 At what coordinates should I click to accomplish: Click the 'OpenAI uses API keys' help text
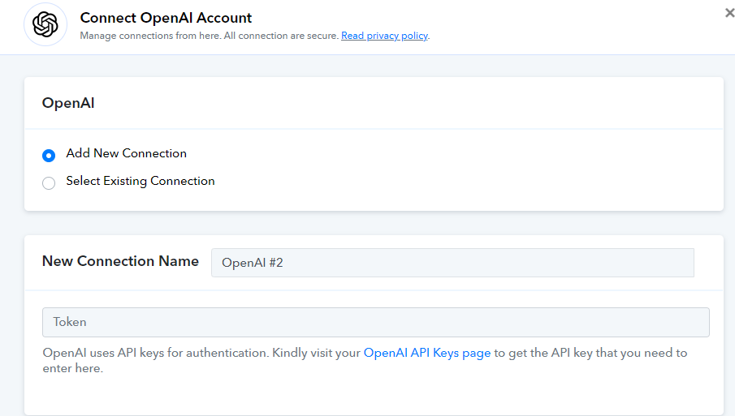tap(365, 360)
